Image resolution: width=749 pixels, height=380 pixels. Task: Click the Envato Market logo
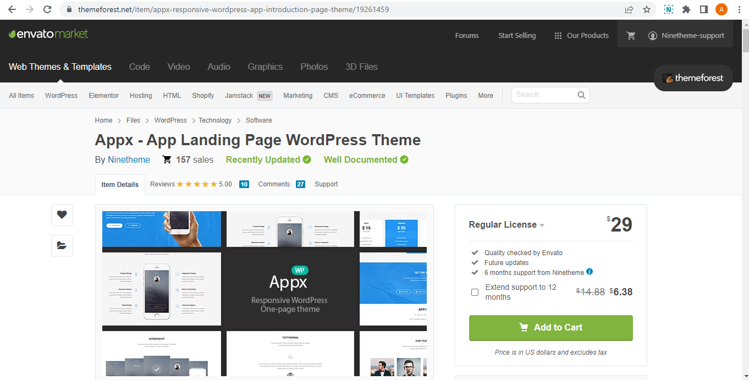coord(48,34)
